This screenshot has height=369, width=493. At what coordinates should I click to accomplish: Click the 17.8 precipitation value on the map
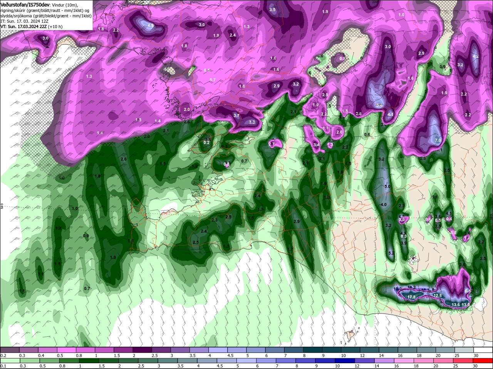click(x=411, y=297)
